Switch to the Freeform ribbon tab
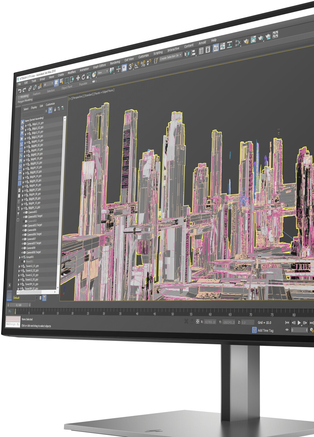Viewport: 314px width, 437px height. click(x=37, y=94)
